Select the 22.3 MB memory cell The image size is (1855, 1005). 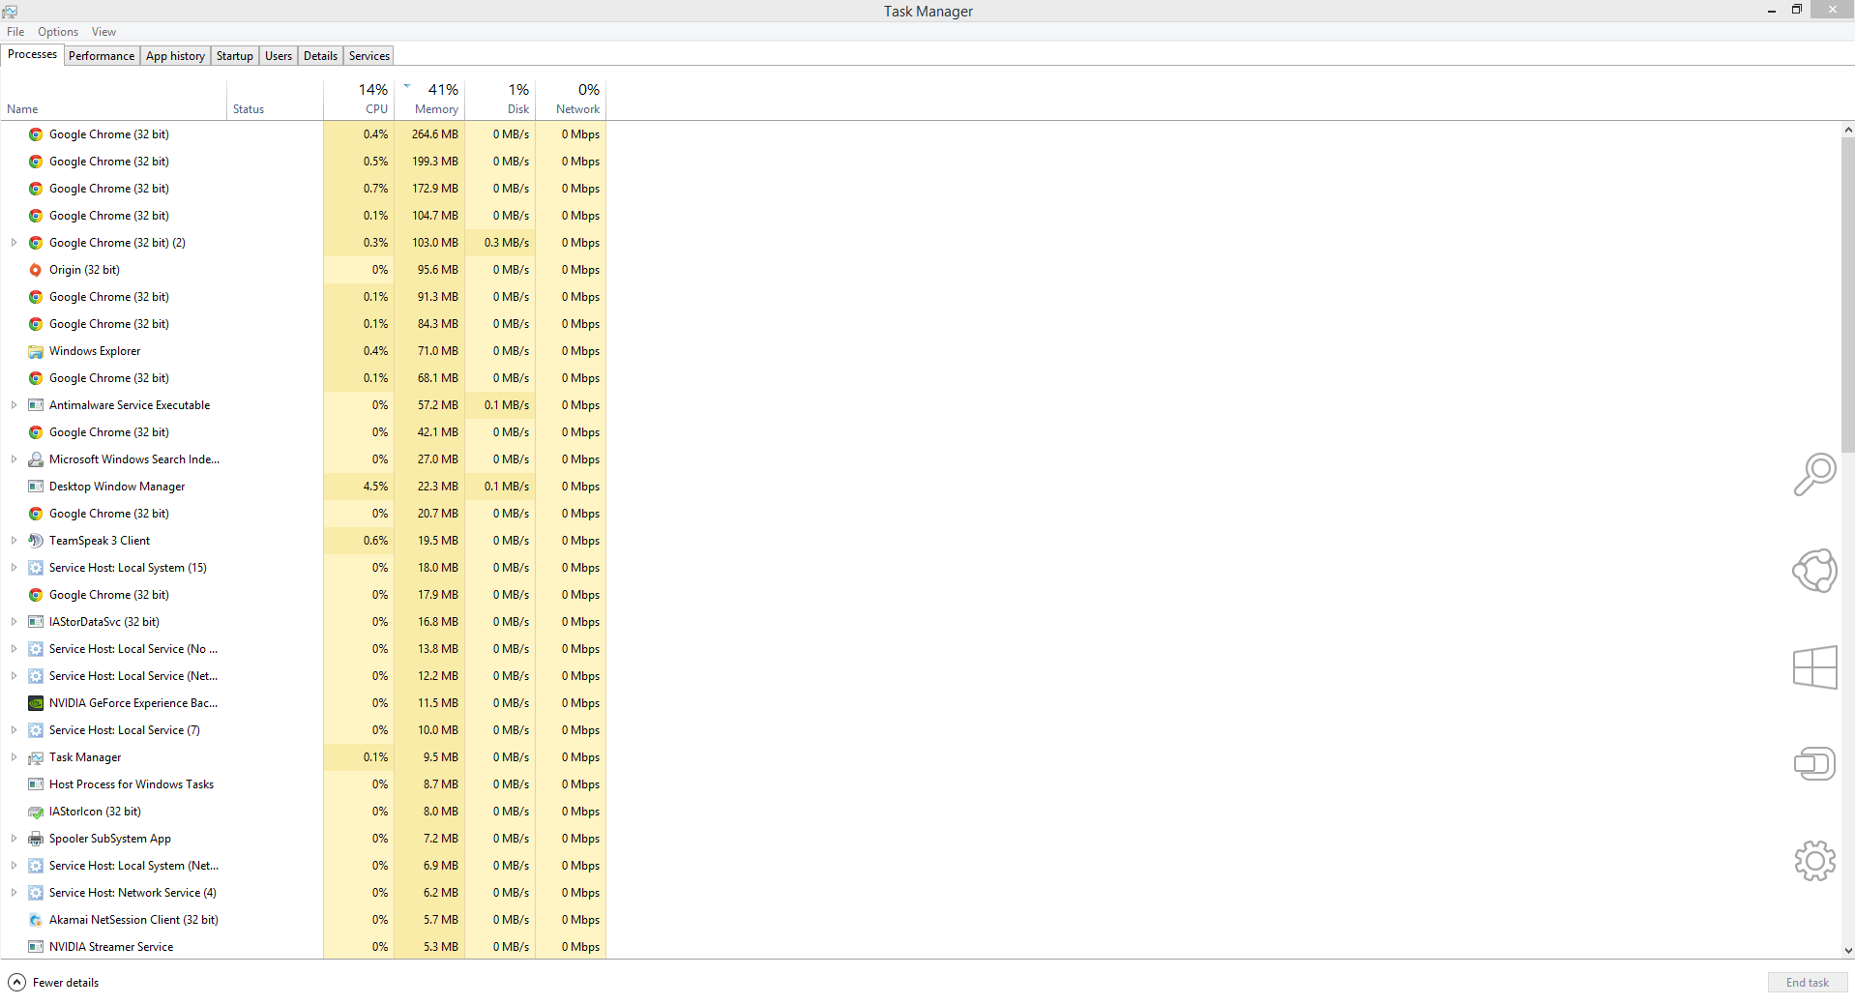point(429,487)
